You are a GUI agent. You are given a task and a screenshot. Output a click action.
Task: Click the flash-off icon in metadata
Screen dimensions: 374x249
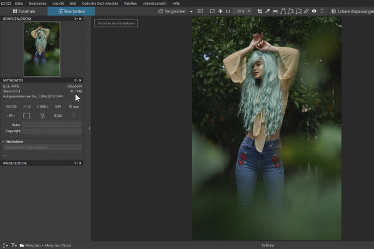[42, 116]
